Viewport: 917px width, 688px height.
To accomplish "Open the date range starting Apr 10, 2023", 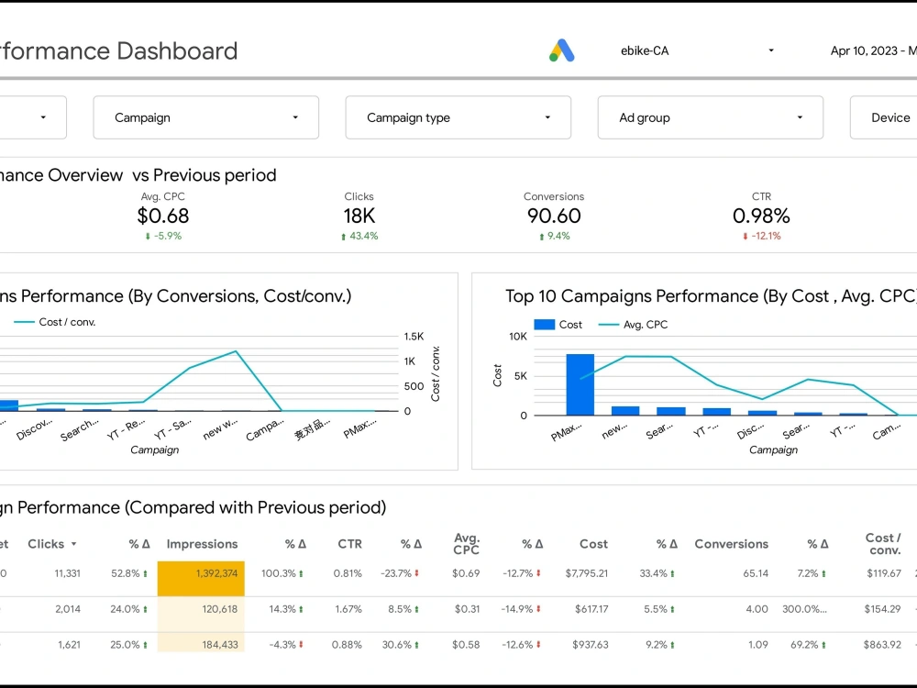I will (x=873, y=50).
